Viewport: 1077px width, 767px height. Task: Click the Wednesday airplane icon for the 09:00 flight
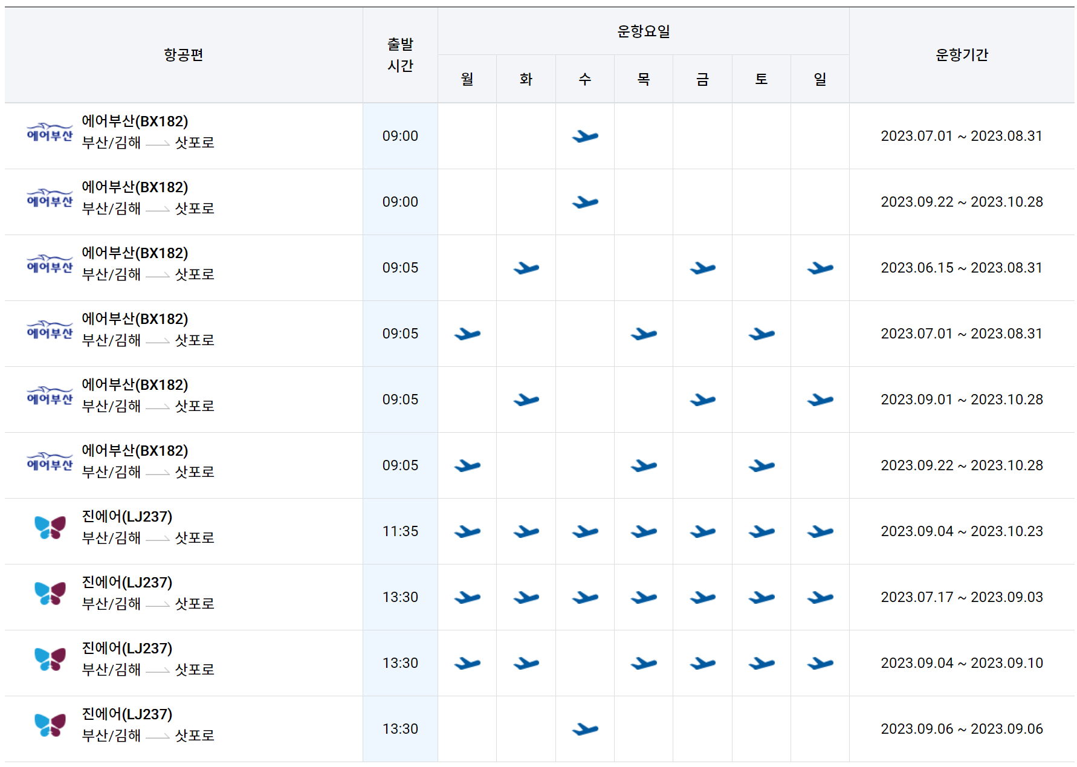tap(584, 136)
